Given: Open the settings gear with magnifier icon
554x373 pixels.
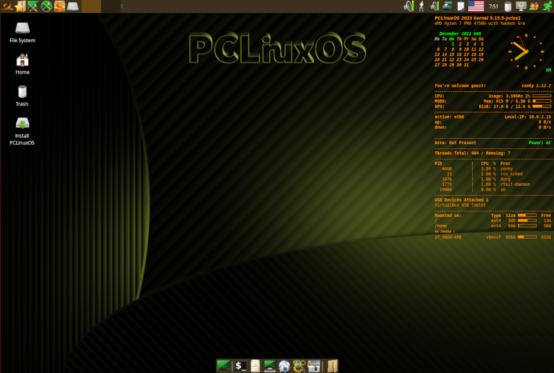Looking at the screenshot, I should (299, 365).
